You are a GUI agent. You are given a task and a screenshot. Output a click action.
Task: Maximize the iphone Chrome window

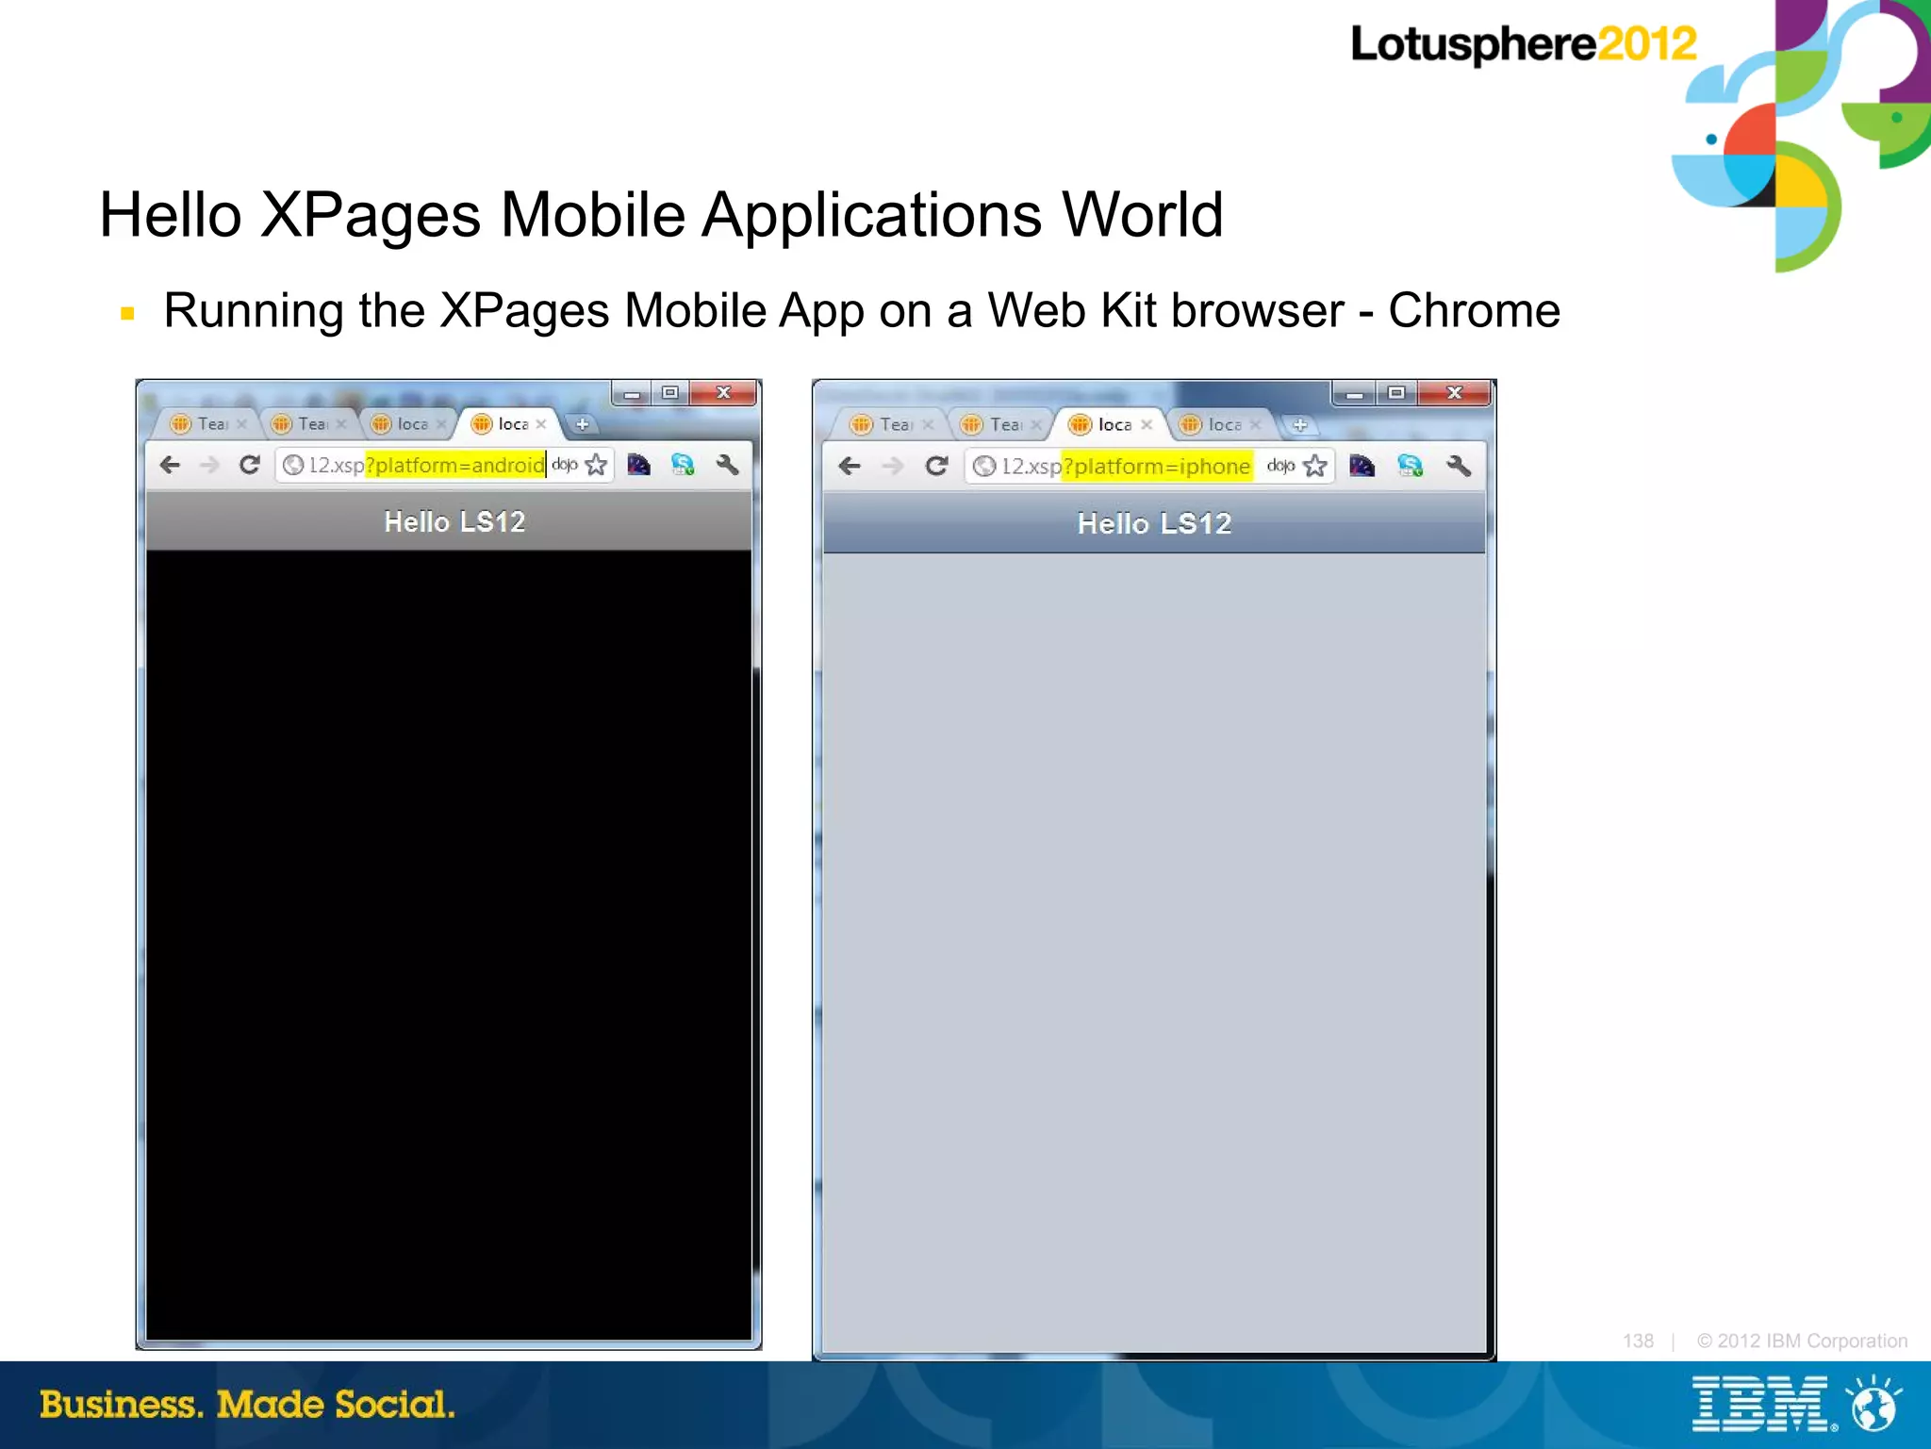click(1396, 392)
